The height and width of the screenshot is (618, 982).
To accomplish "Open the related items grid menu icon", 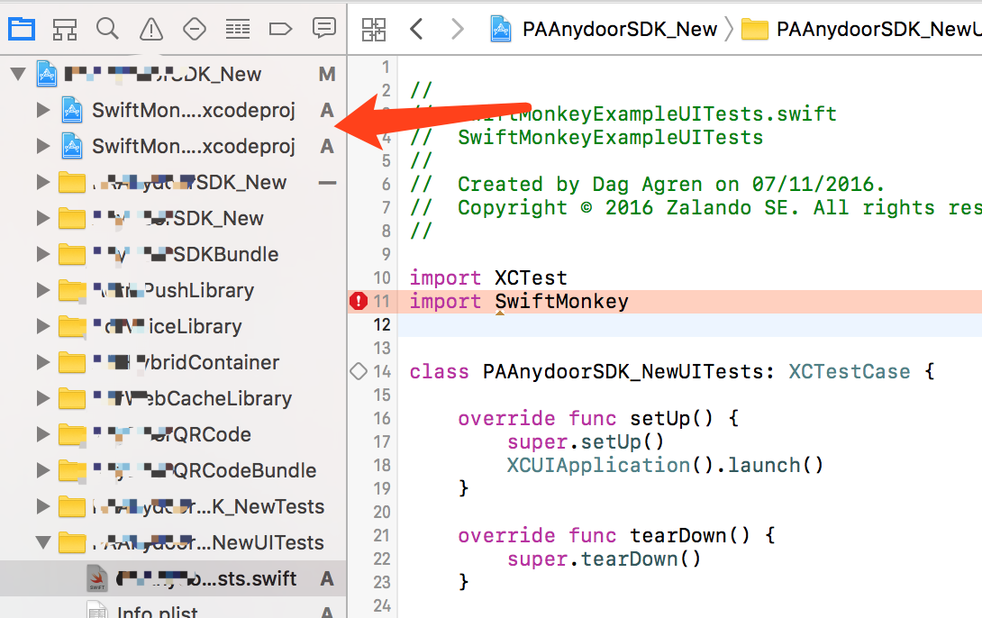I will click(x=374, y=29).
